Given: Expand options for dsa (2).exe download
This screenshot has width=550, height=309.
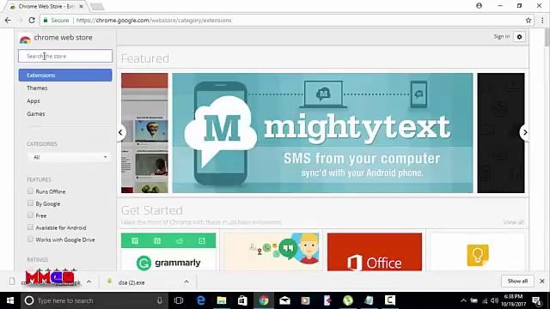Looking at the screenshot, I should point(186,282).
